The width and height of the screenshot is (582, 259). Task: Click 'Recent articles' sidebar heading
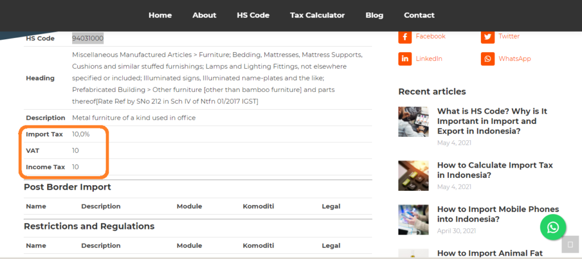pos(432,91)
